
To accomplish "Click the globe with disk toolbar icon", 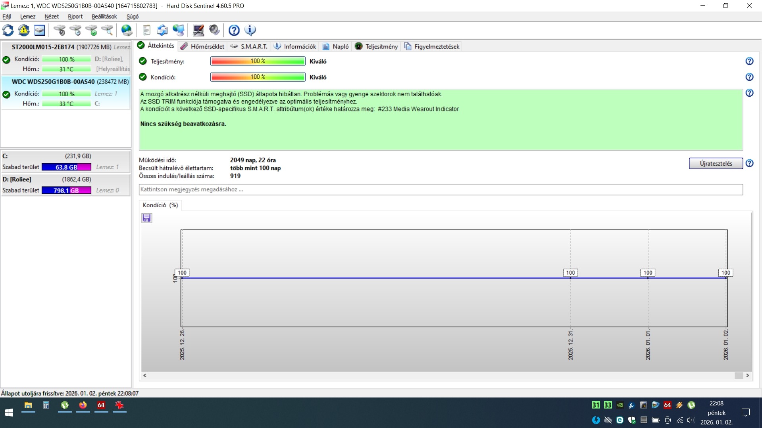I will click(x=127, y=30).
